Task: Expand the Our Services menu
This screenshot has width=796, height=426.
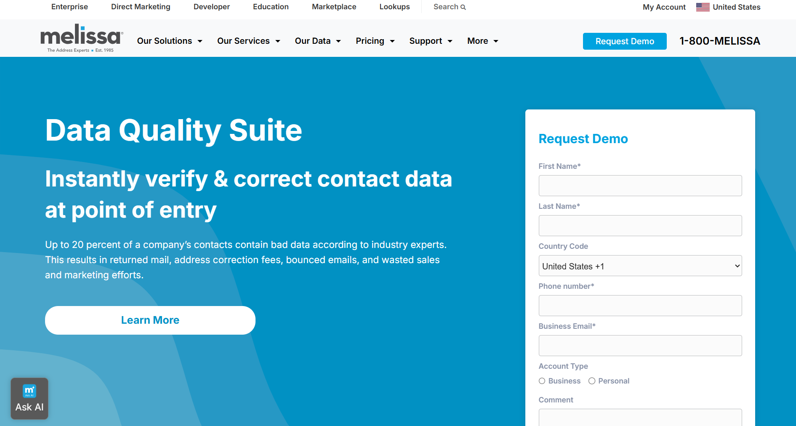Action: pyautogui.click(x=248, y=41)
